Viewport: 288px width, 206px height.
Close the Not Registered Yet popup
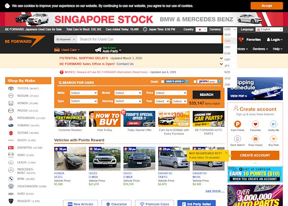pyautogui.click(x=226, y=153)
